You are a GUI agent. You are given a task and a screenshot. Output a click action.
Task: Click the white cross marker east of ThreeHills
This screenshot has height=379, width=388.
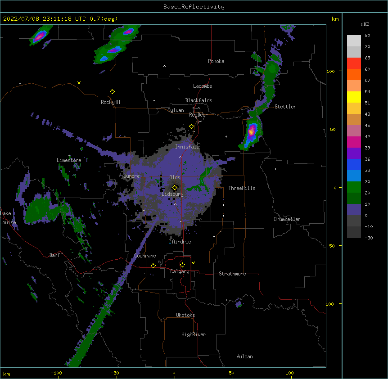275,169
